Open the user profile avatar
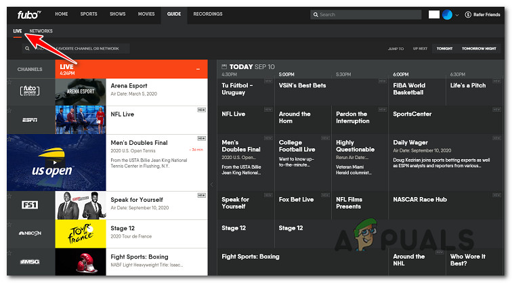512x283 pixels. (x=447, y=14)
